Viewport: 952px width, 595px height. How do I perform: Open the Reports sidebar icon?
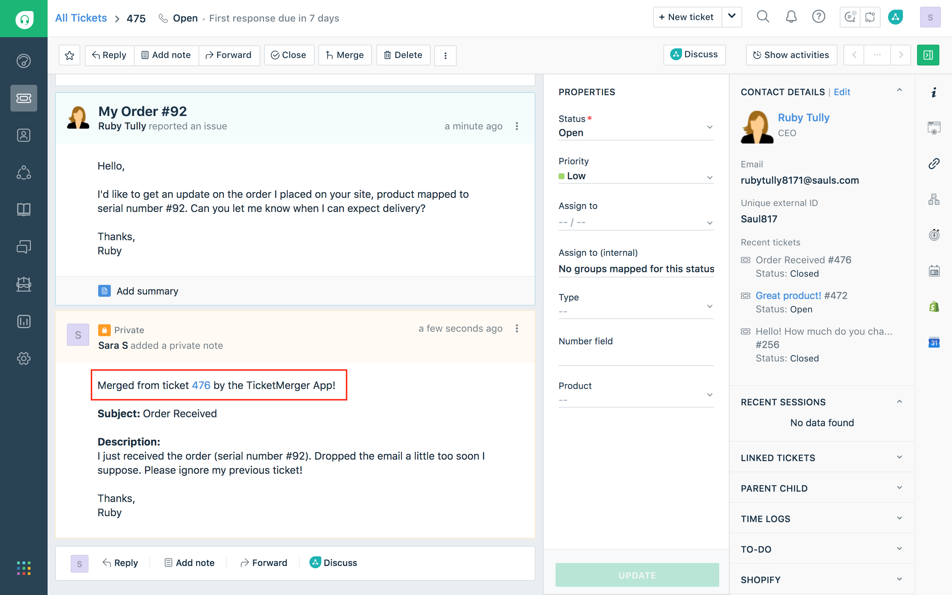point(23,322)
